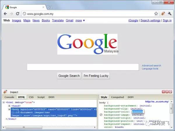175x131 pixels.
Task: Open the Chrome wrench settings menu
Action: tap(170, 14)
